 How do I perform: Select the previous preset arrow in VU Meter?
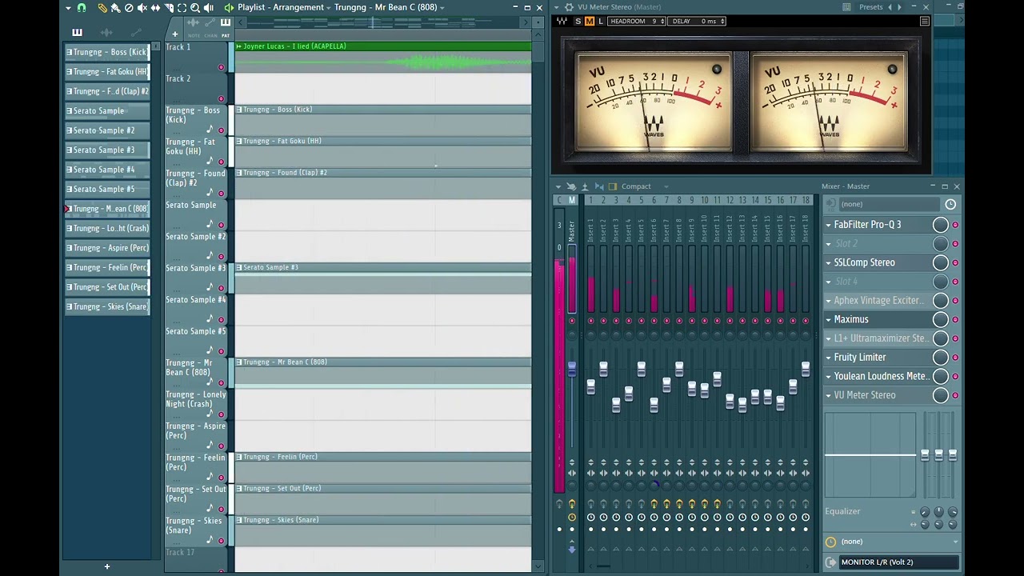tap(890, 7)
